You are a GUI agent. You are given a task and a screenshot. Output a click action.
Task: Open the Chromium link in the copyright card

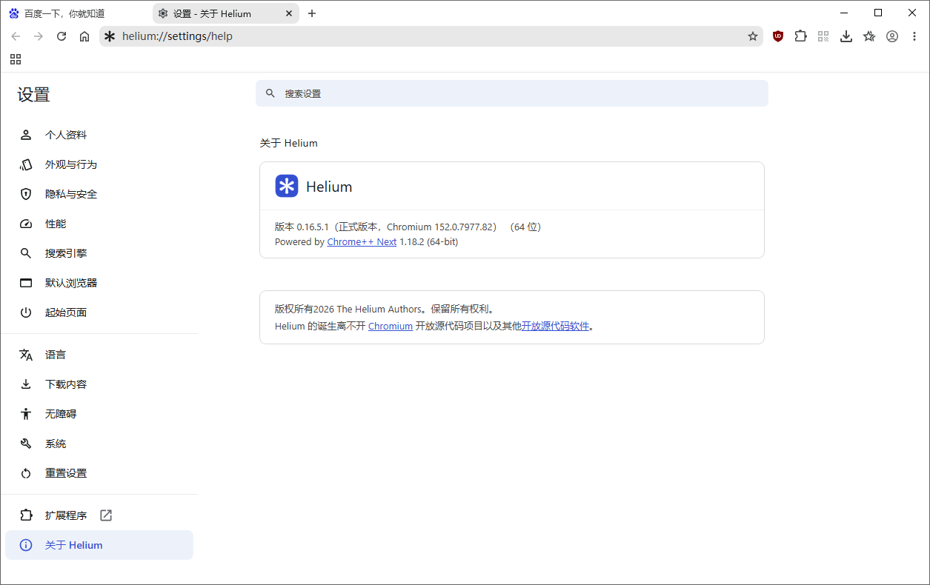pos(391,326)
